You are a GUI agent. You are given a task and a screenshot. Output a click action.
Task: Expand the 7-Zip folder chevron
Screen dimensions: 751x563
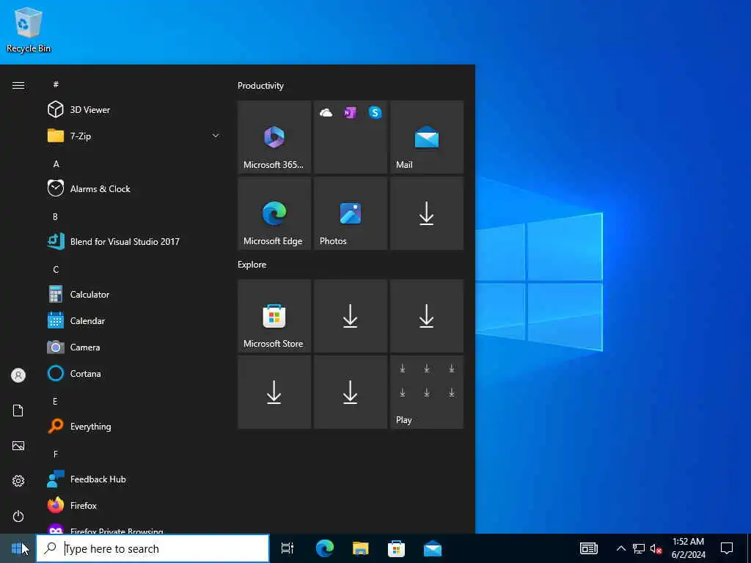click(x=216, y=136)
